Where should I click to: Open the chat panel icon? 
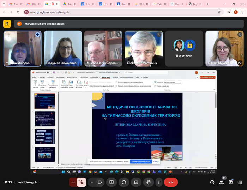pyautogui.click(x=231, y=182)
